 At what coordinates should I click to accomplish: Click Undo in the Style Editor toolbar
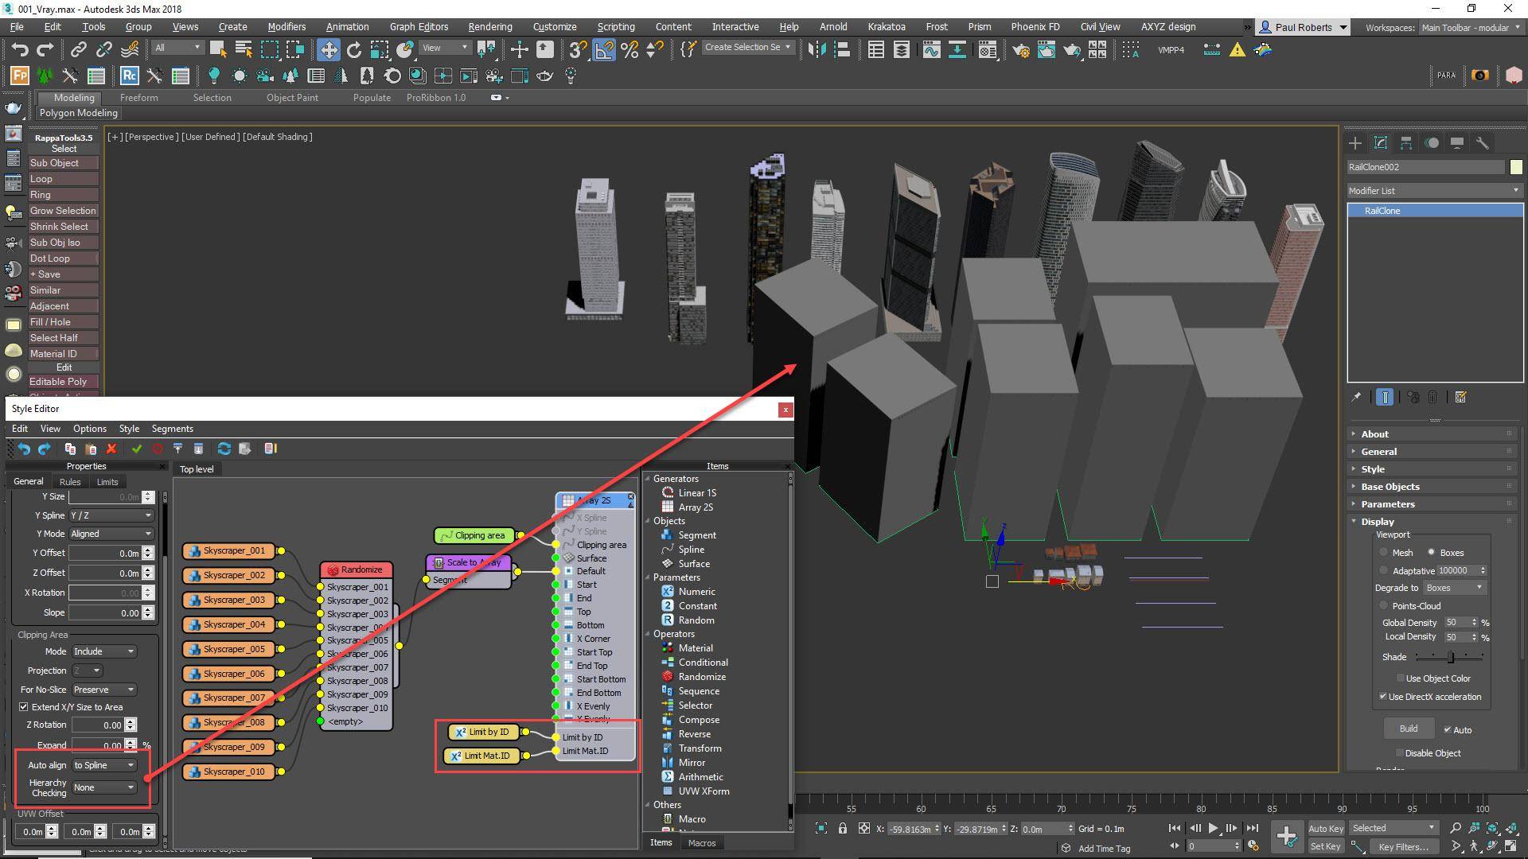click(23, 449)
